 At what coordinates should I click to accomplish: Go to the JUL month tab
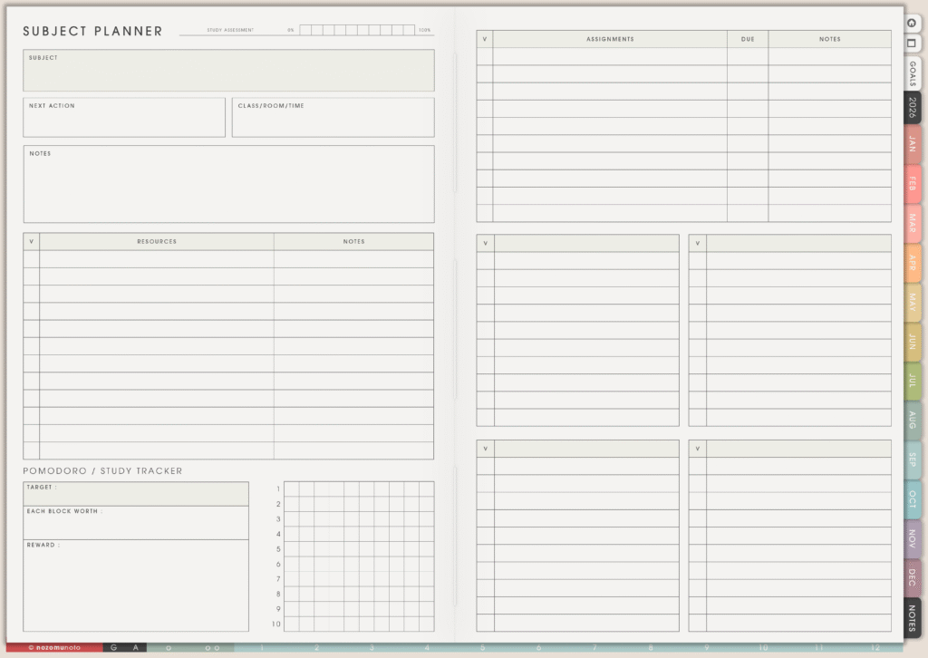[x=912, y=382]
